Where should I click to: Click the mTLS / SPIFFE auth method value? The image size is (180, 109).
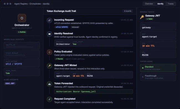pos(14,64)
